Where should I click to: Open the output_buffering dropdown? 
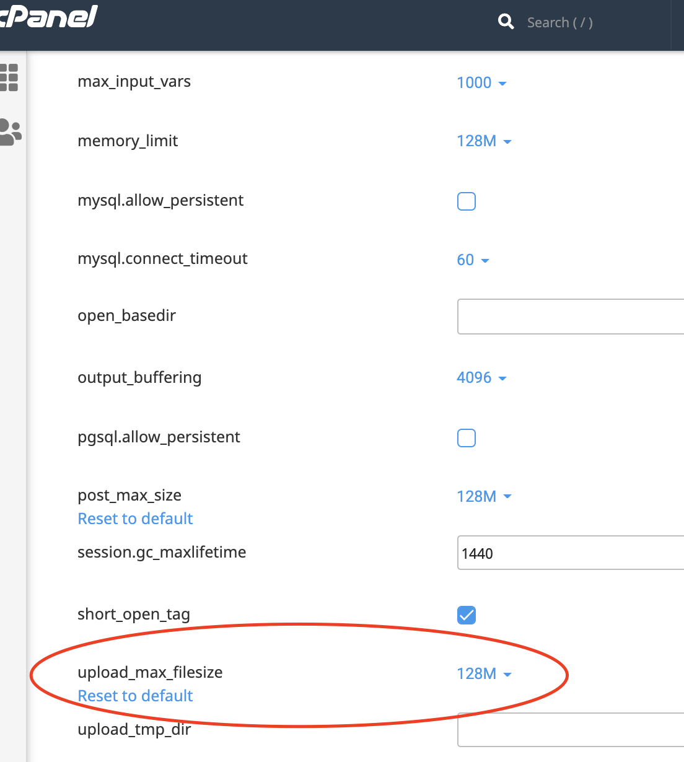(x=483, y=377)
